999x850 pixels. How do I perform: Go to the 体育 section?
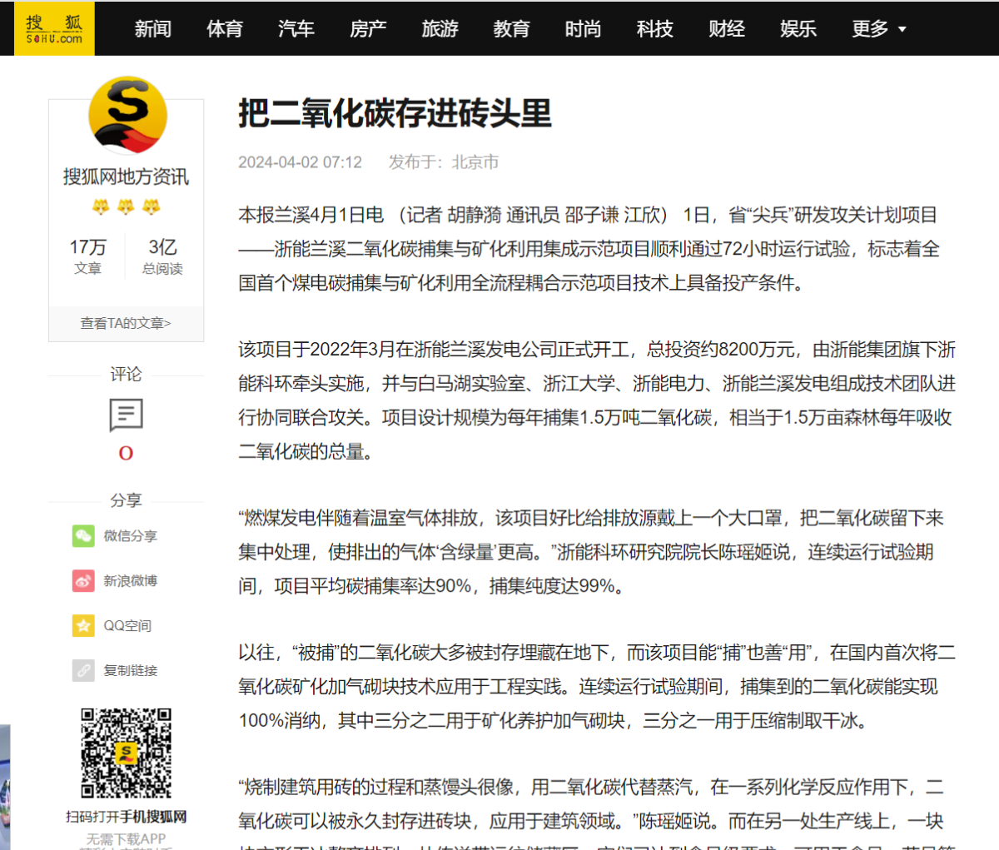click(x=225, y=29)
